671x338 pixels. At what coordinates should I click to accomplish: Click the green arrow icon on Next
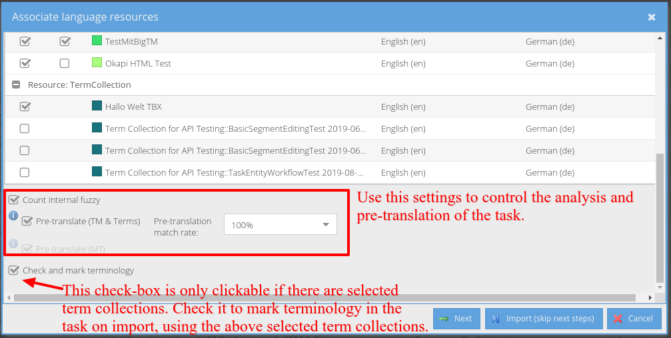[444, 319]
